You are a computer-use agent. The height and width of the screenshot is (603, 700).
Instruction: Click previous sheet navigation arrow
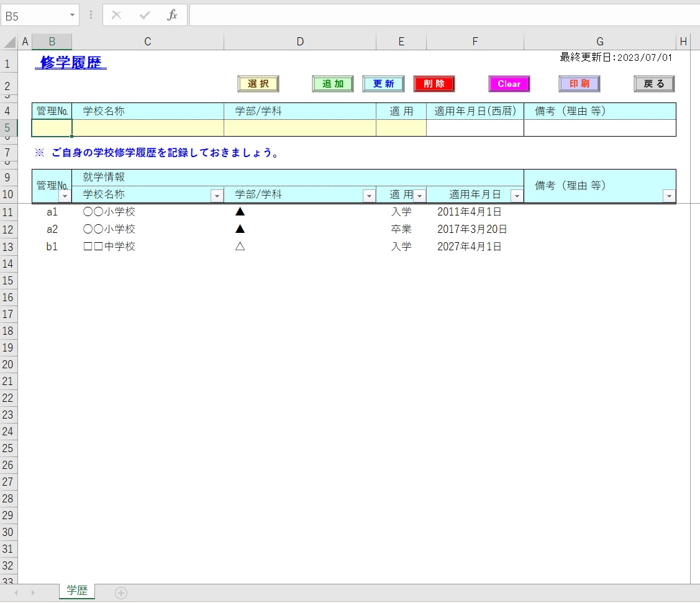pos(16,592)
